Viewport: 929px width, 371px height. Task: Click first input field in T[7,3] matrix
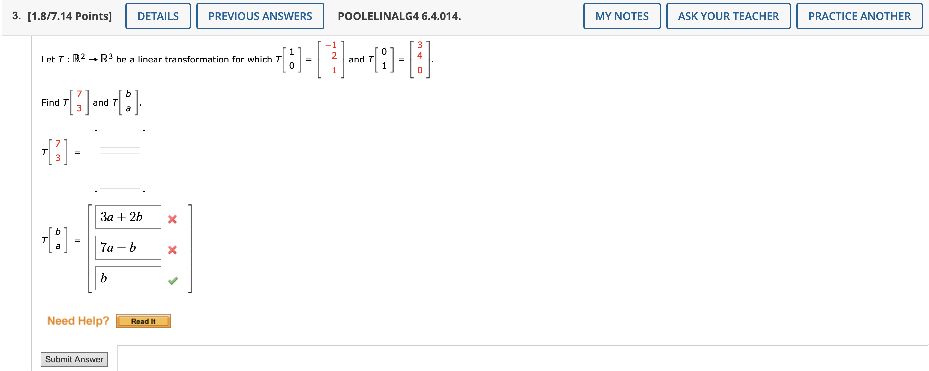pyautogui.click(x=114, y=141)
